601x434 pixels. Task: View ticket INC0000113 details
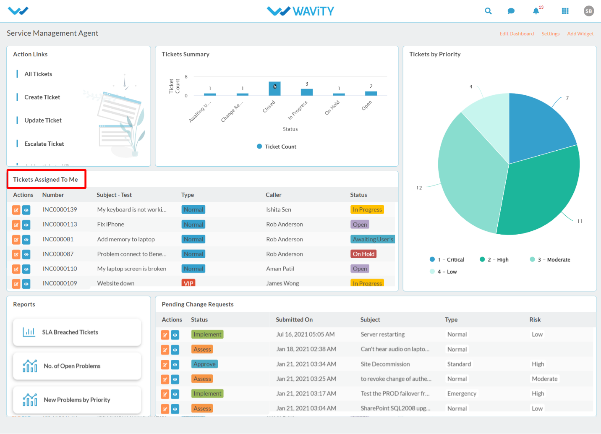click(x=26, y=225)
